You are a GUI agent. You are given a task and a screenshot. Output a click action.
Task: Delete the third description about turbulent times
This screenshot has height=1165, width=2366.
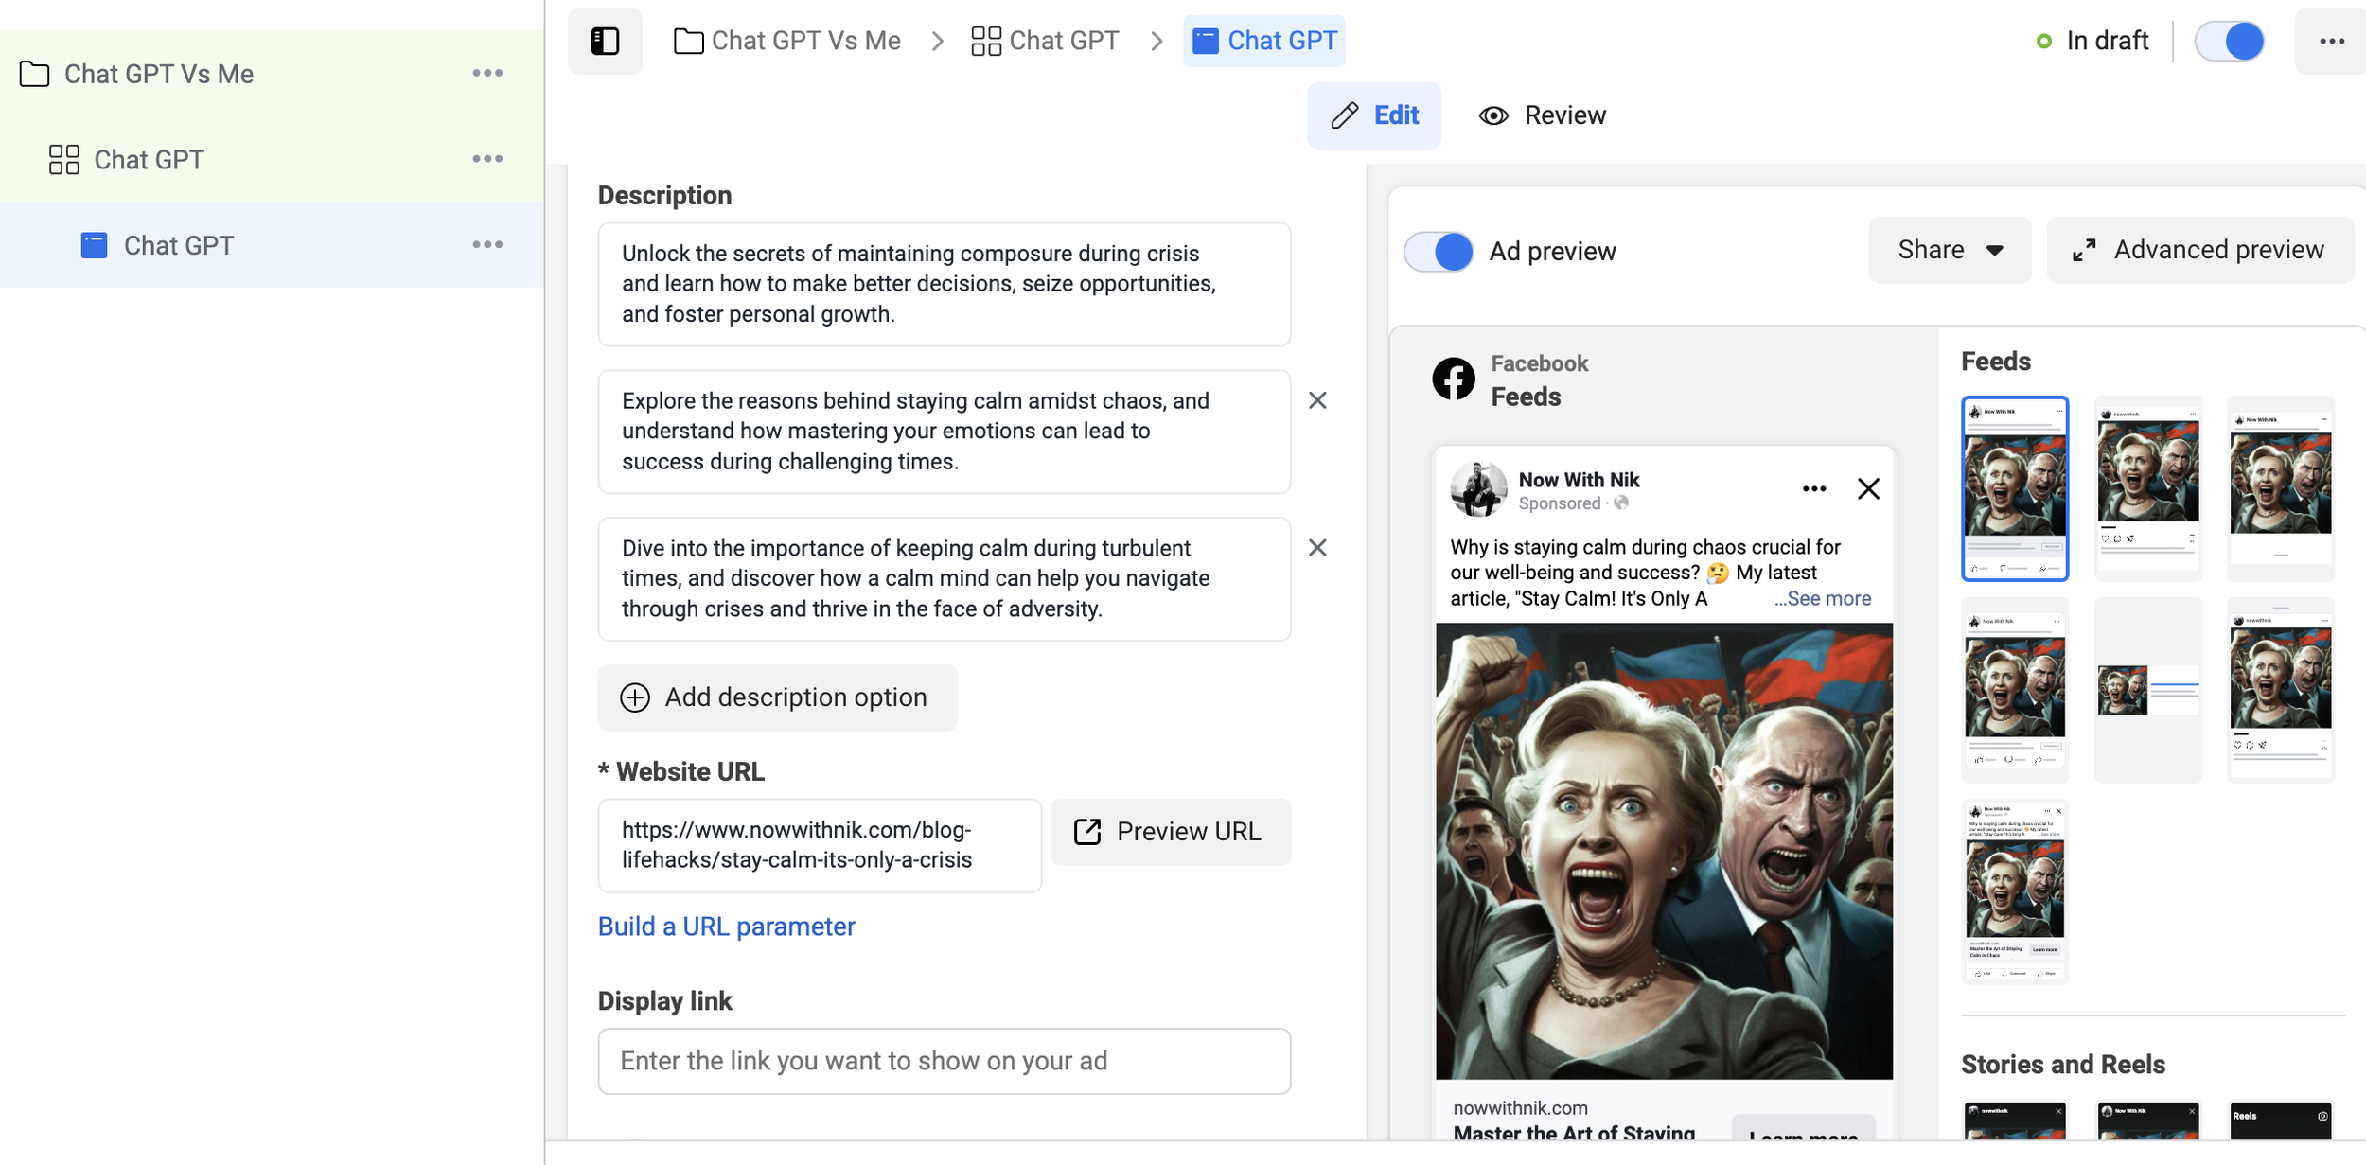[1317, 548]
